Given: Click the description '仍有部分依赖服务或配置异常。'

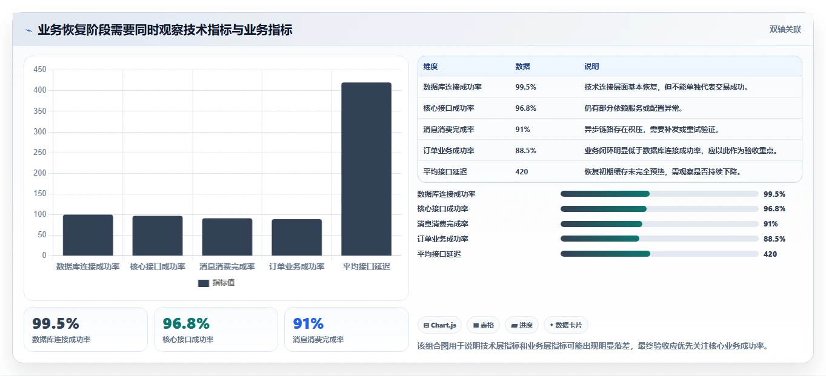Looking at the screenshot, I should coord(634,108).
